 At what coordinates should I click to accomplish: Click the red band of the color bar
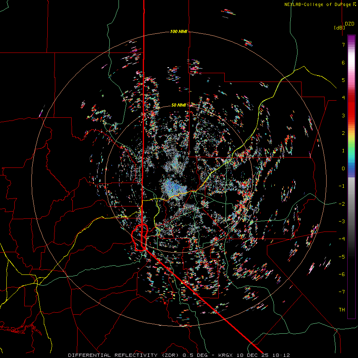[x=351, y=107]
